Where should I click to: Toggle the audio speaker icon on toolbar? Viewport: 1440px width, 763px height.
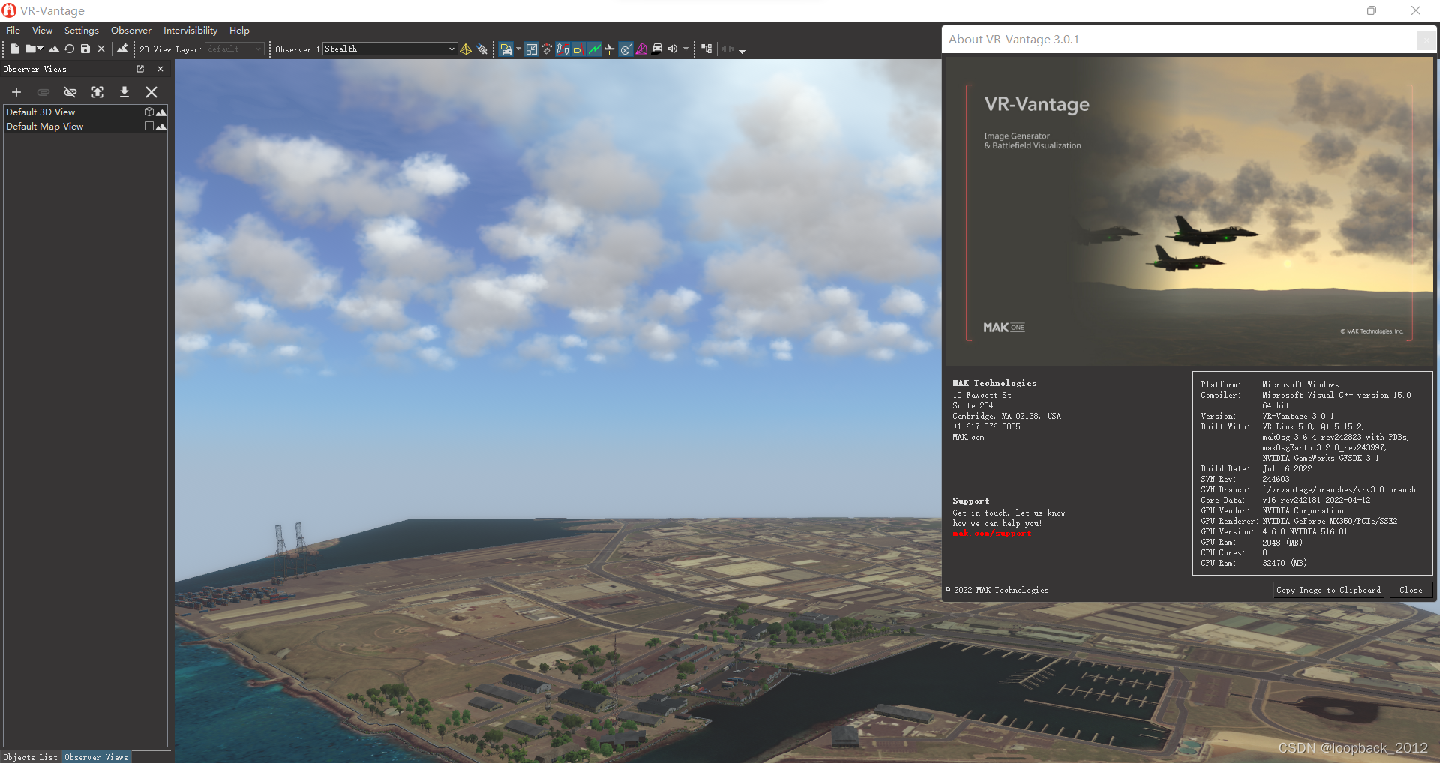point(673,49)
